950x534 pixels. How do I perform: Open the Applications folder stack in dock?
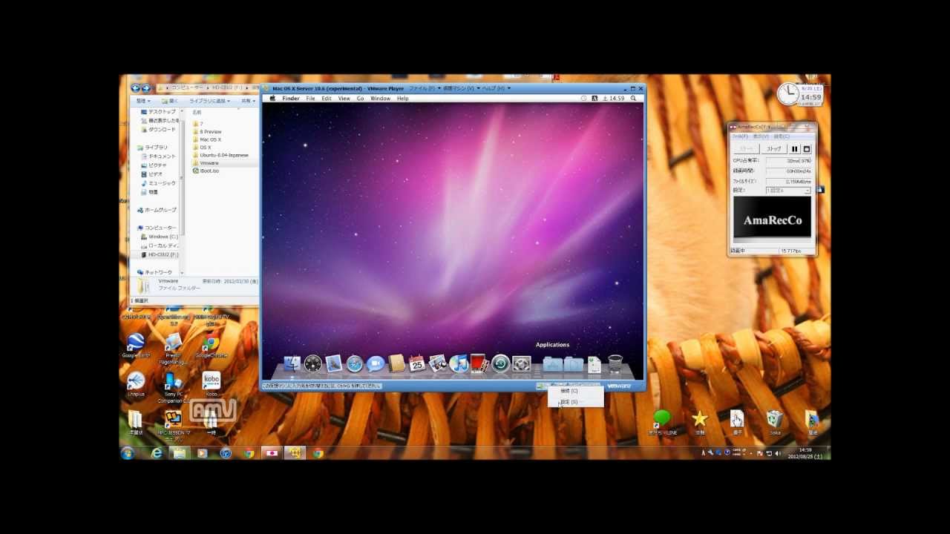pos(553,363)
